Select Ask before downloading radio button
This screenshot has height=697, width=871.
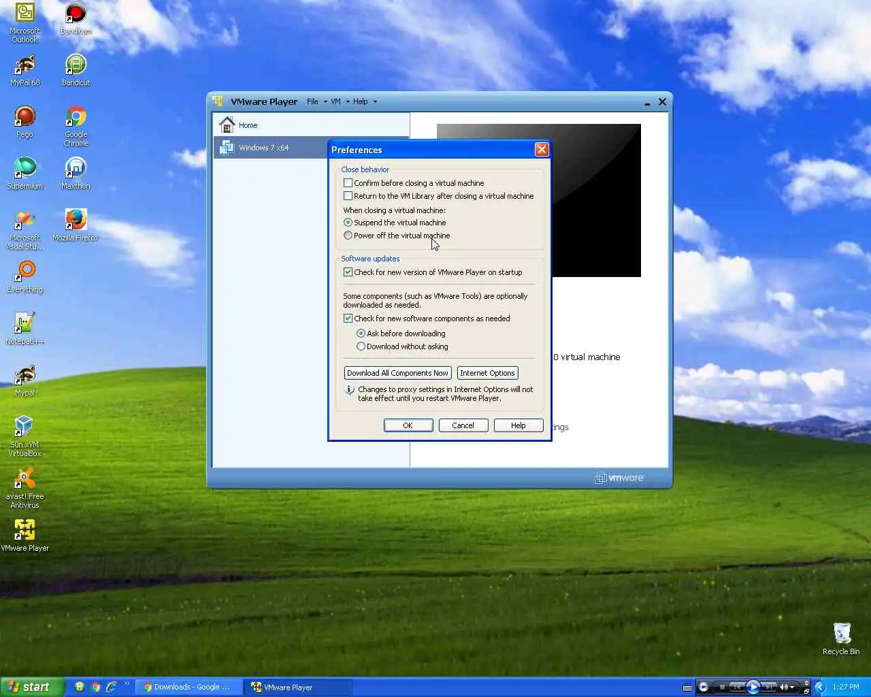click(x=361, y=334)
